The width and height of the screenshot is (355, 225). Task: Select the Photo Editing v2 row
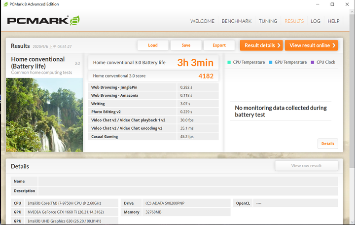click(x=153, y=112)
